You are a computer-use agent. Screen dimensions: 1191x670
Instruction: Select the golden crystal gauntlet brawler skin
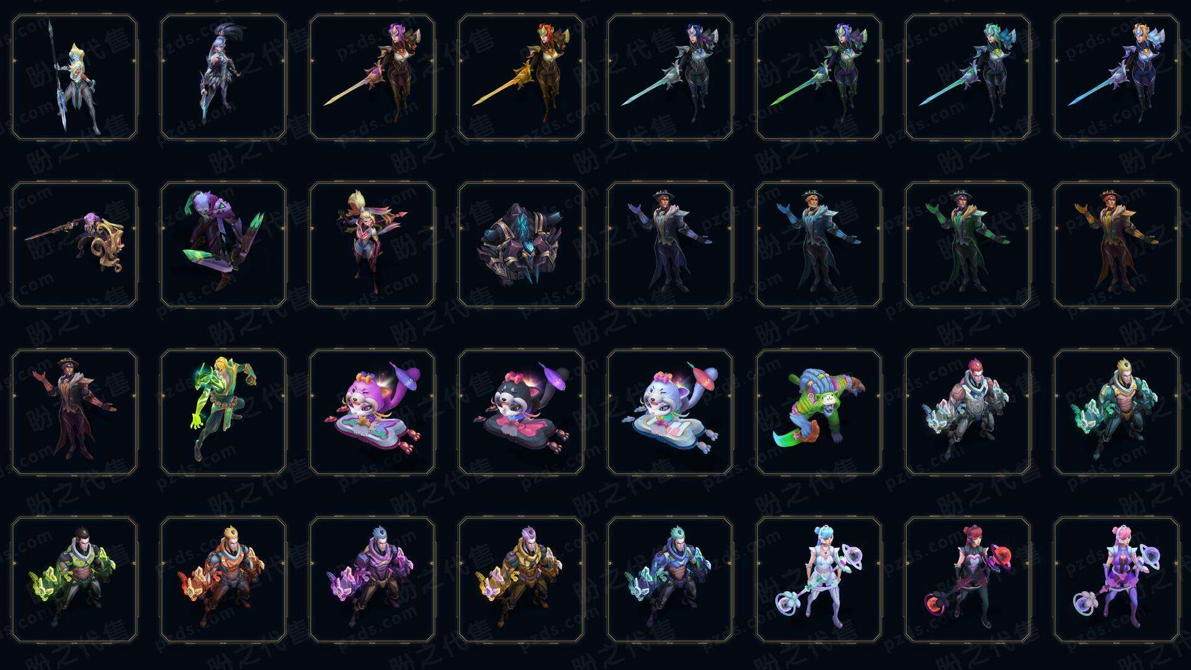[x=521, y=579]
